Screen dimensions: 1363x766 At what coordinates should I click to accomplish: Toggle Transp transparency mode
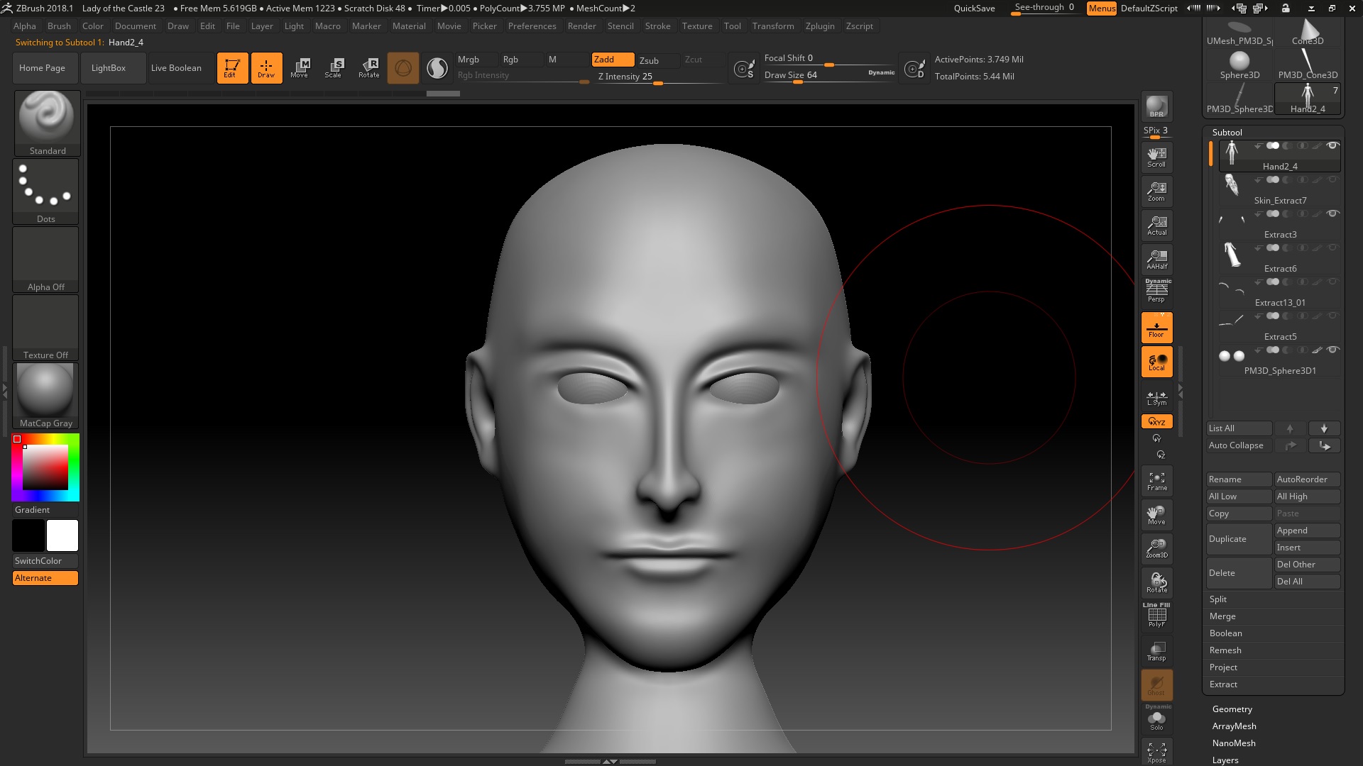tap(1156, 651)
